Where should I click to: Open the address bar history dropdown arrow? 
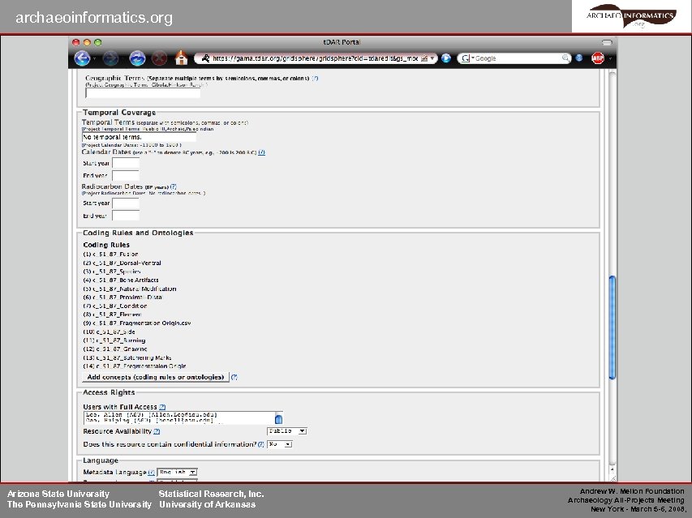(x=432, y=58)
